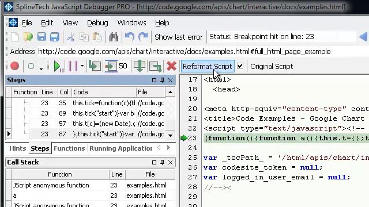The height and width of the screenshot is (207, 369).
Task: Stop debugging with the red X icon
Action: point(171,66)
